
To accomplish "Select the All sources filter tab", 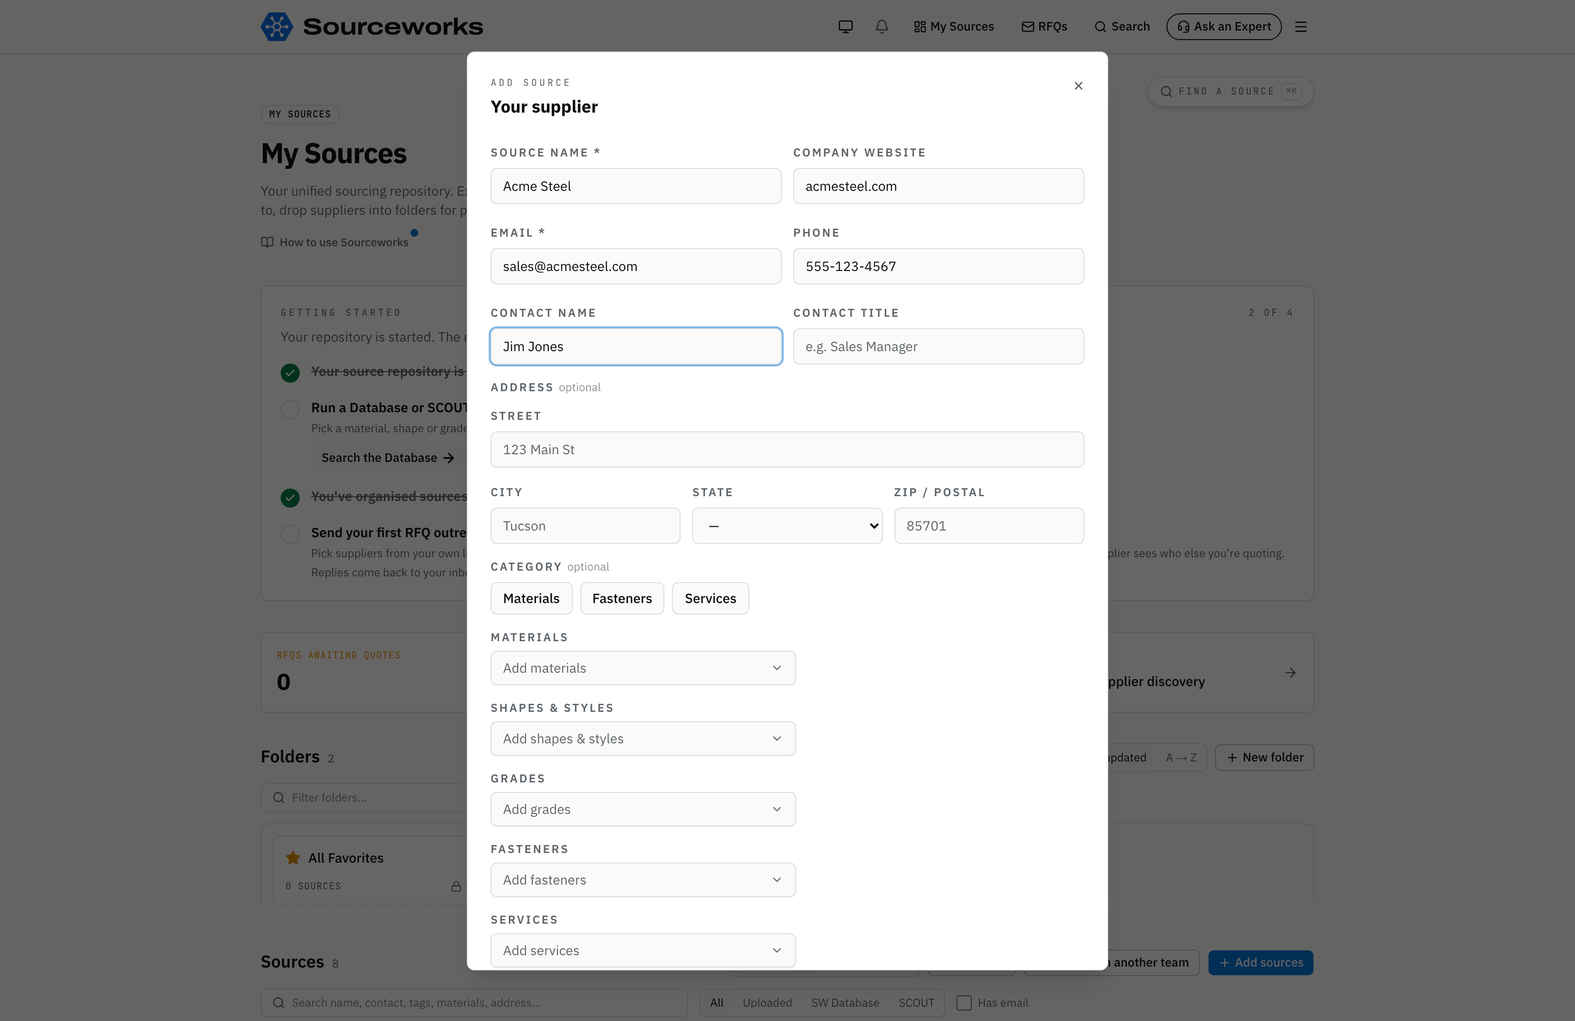I will pos(716,1002).
